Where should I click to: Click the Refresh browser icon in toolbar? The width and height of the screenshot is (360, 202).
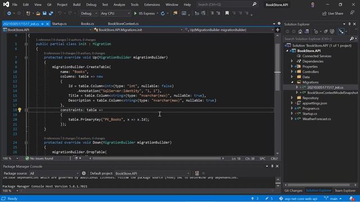tap(163, 13)
